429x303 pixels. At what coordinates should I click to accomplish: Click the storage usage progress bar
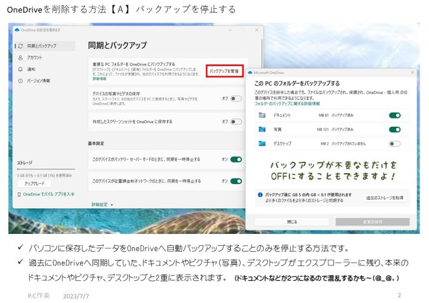pyautogui.click(x=46, y=169)
